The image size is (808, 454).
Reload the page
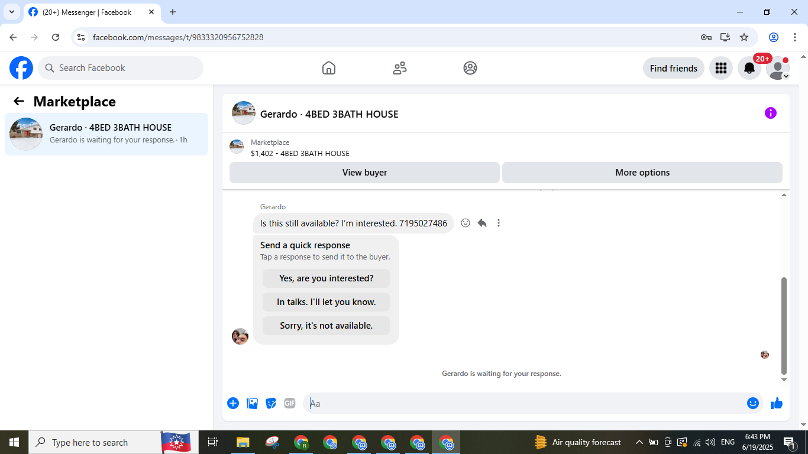(56, 37)
